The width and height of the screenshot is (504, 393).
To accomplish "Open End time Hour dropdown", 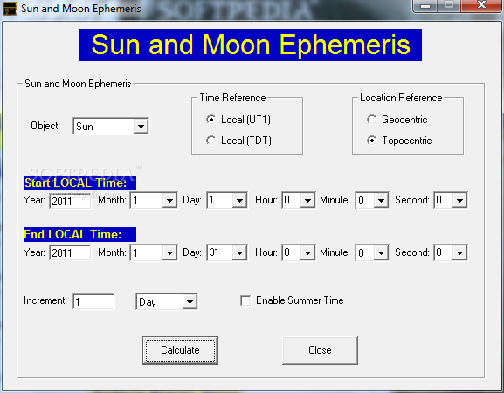I will click(298, 252).
